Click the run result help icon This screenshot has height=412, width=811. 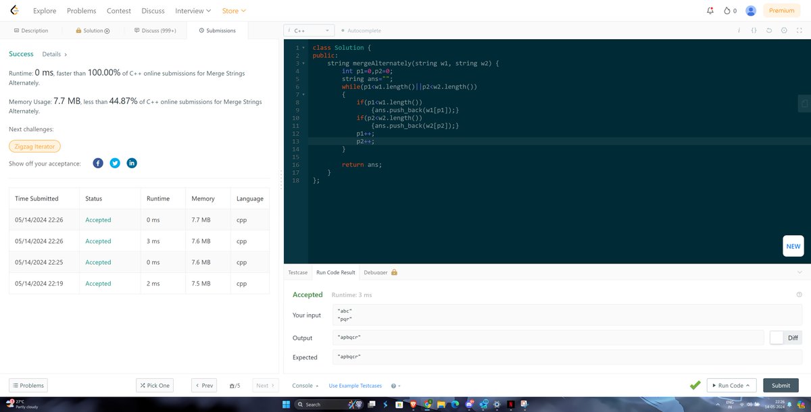coord(800,294)
